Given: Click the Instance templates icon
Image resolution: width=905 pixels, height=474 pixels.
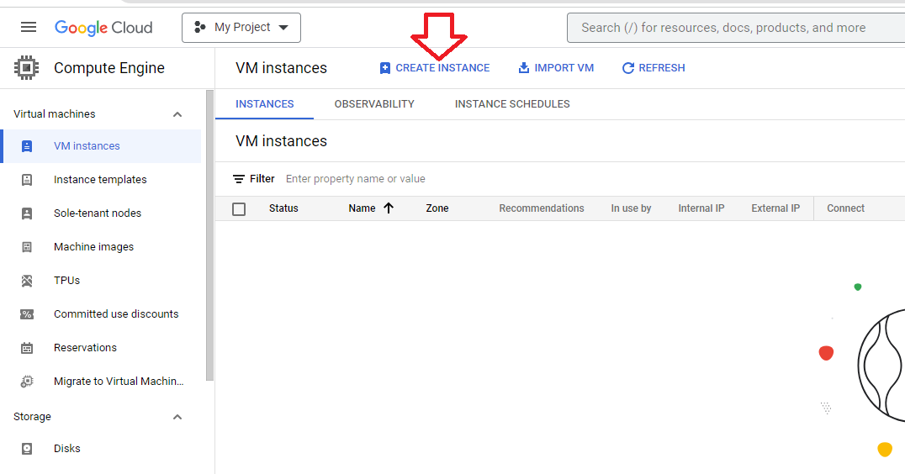Looking at the screenshot, I should (27, 180).
